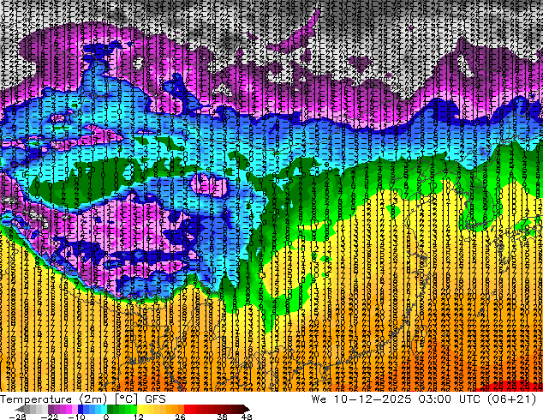Click the '-22' legend label
This screenshot has width=543, height=420.
(x=50, y=417)
